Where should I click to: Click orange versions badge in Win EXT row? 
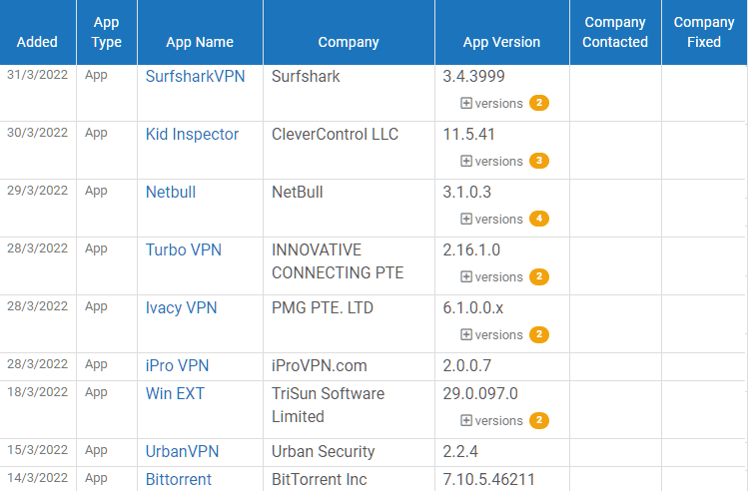tap(539, 421)
